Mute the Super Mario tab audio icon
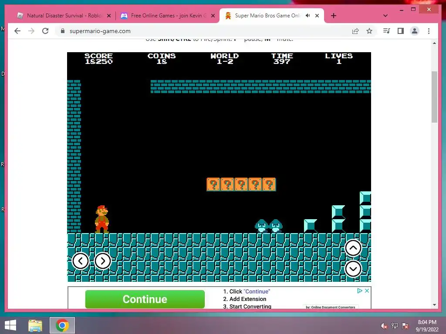 pos(308,16)
